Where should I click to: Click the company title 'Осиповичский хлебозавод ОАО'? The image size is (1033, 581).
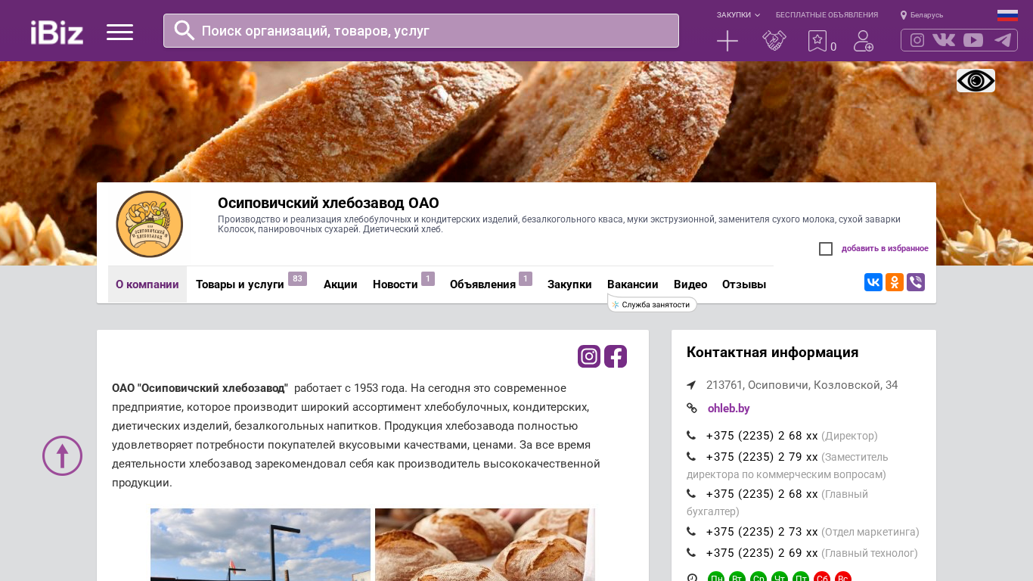(x=328, y=203)
